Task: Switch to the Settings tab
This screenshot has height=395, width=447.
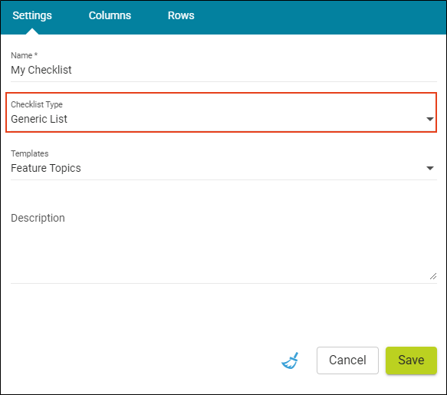Action: (x=32, y=15)
